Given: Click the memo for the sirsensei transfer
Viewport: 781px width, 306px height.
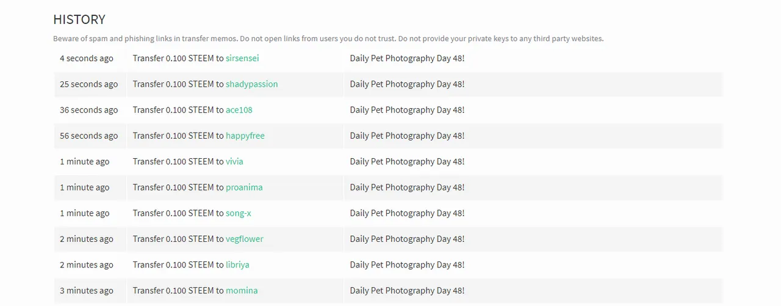Looking at the screenshot, I should pyautogui.click(x=407, y=59).
